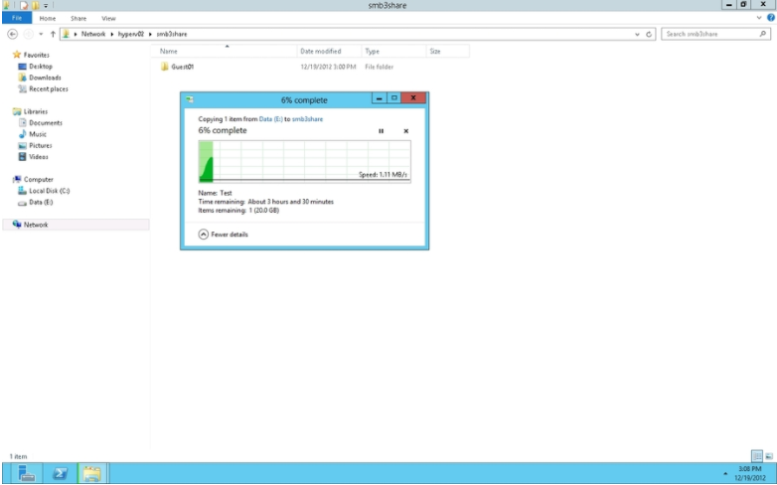777x485 pixels.
Task: Switch to the View ribbon tab
Action: click(x=108, y=18)
